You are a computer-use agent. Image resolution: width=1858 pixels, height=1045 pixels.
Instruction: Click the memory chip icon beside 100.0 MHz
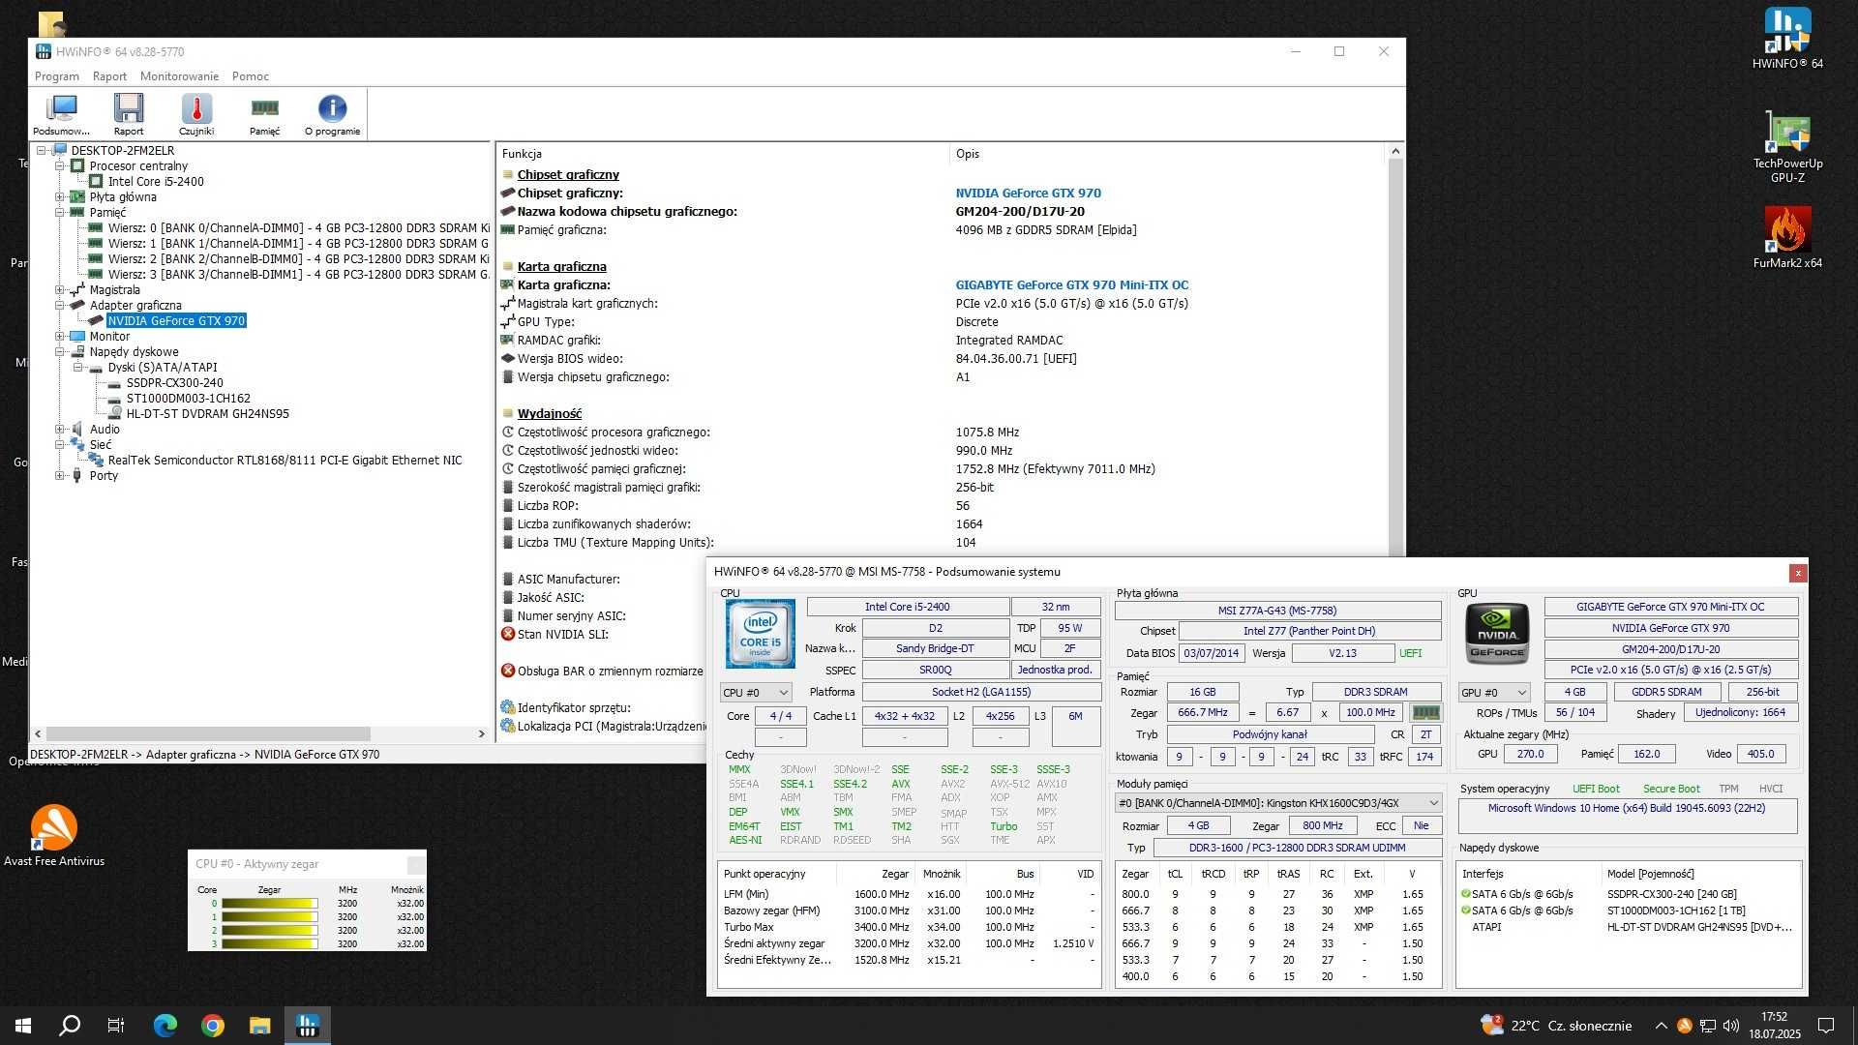pyautogui.click(x=1425, y=712)
